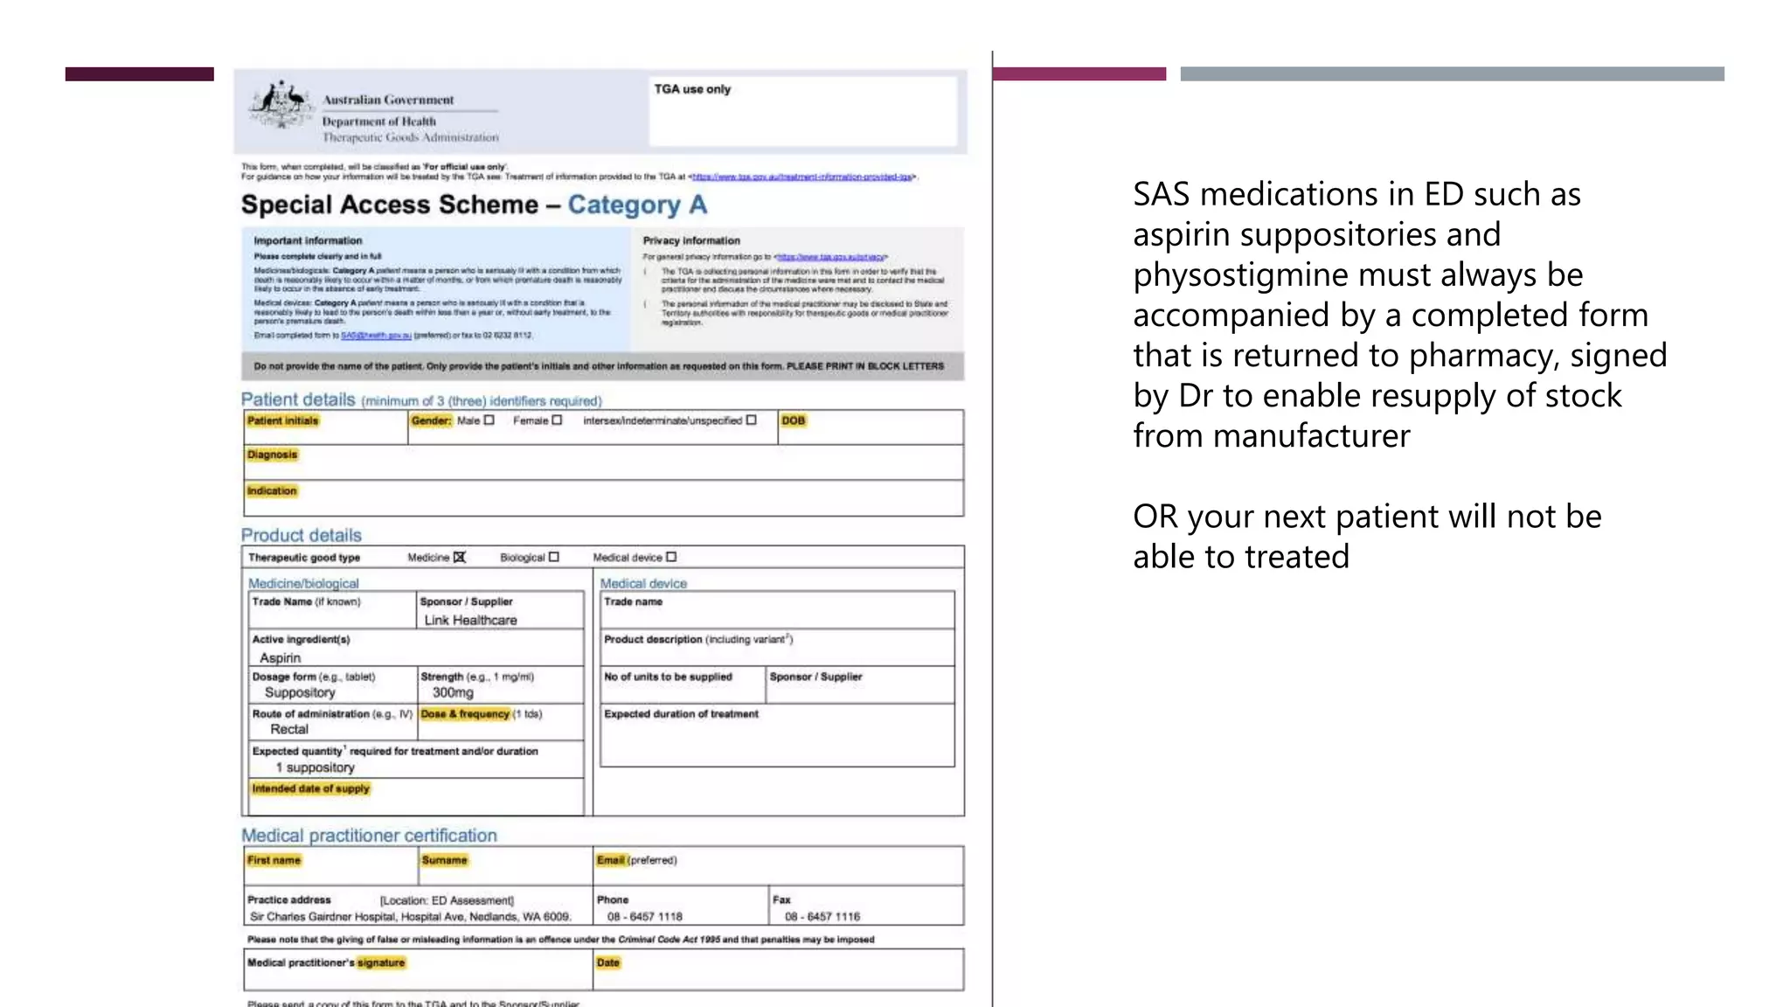Click the 'Patient details' section heading
The height and width of the screenshot is (1007, 1790).
(298, 399)
